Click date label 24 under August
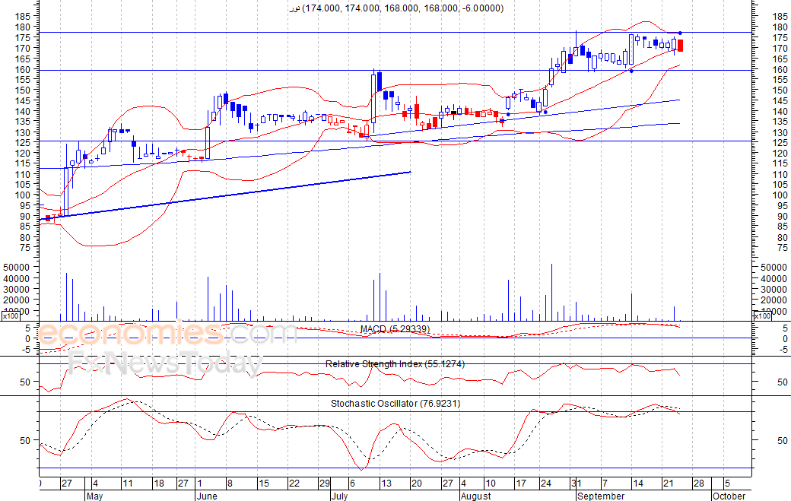 point(546,484)
